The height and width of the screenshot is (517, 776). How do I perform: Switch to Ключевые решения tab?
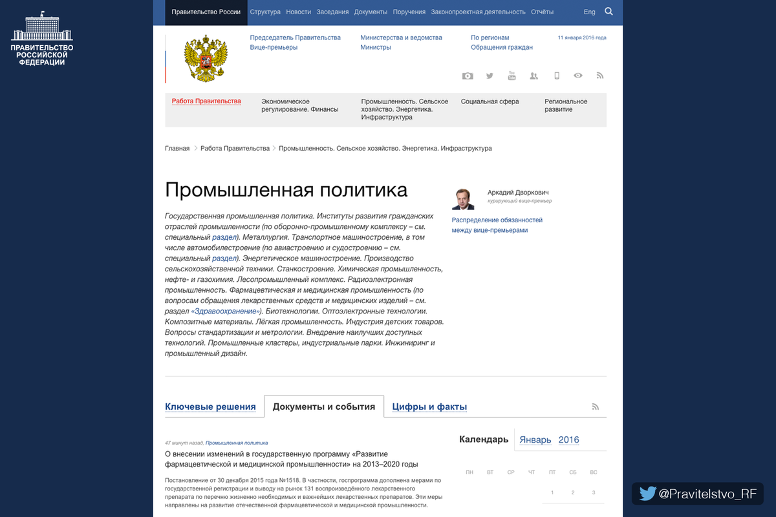[210, 406]
